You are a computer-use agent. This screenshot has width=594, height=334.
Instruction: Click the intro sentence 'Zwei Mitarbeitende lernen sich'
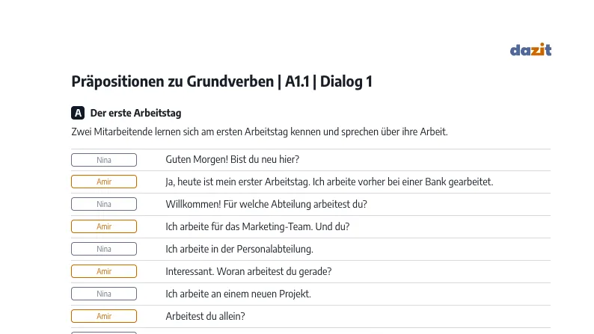(260, 132)
